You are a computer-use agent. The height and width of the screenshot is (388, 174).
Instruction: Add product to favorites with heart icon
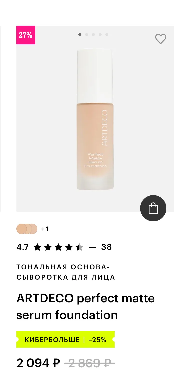161,39
